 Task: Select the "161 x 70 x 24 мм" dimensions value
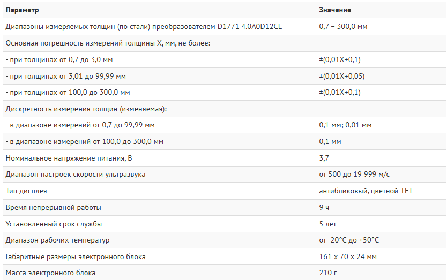tap(348, 257)
